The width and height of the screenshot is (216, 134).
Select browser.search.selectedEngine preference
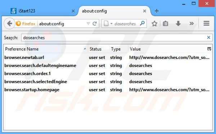pos(108,82)
